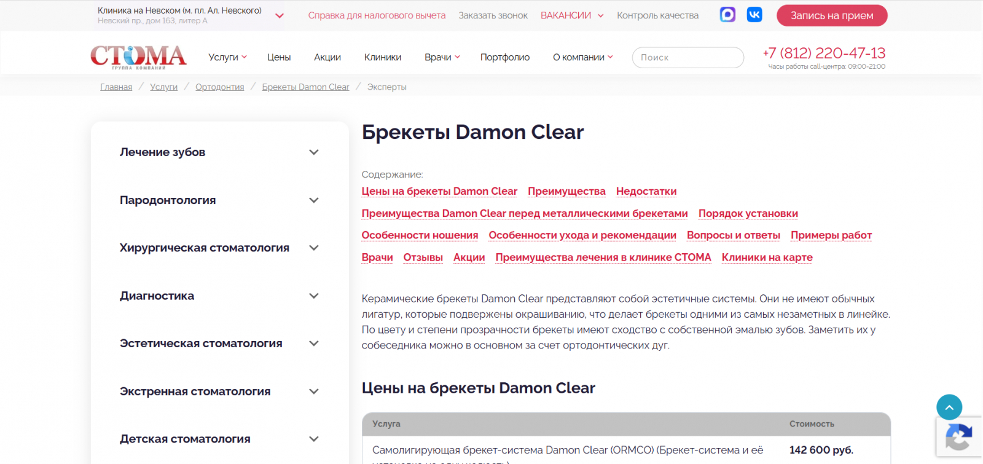This screenshot has width=983, height=464.
Task: Go to the Портфолио menu item
Action: click(x=505, y=57)
